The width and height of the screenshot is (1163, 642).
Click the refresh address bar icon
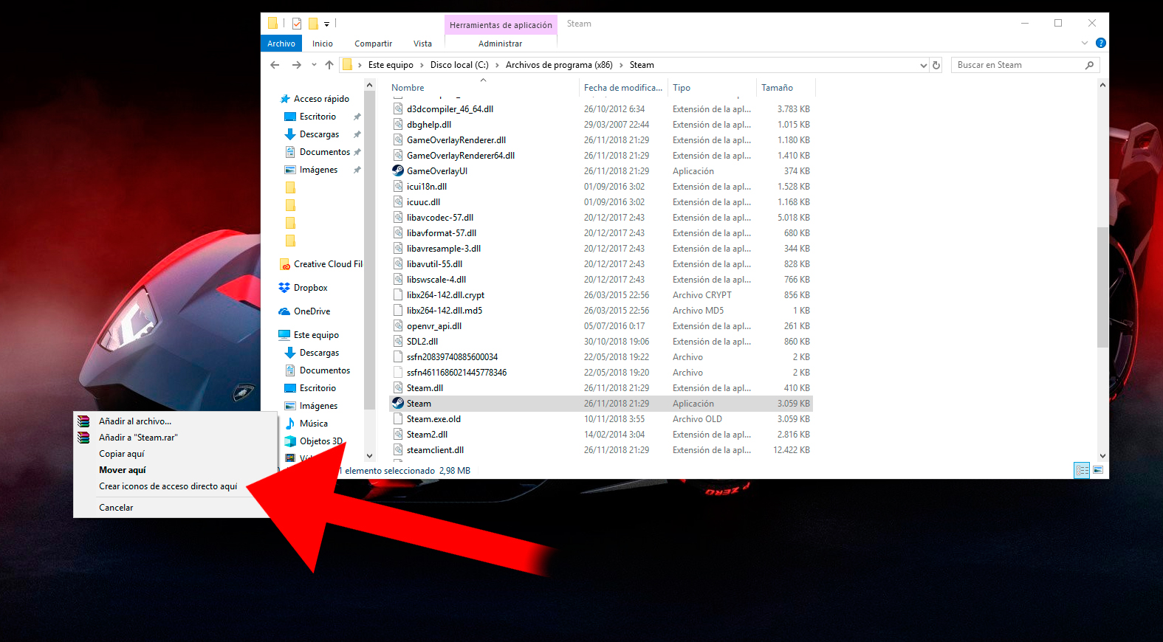click(x=936, y=65)
